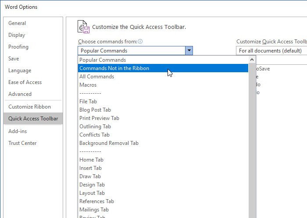Choose the Home Tab option
307x218 pixels.
pos(91,160)
